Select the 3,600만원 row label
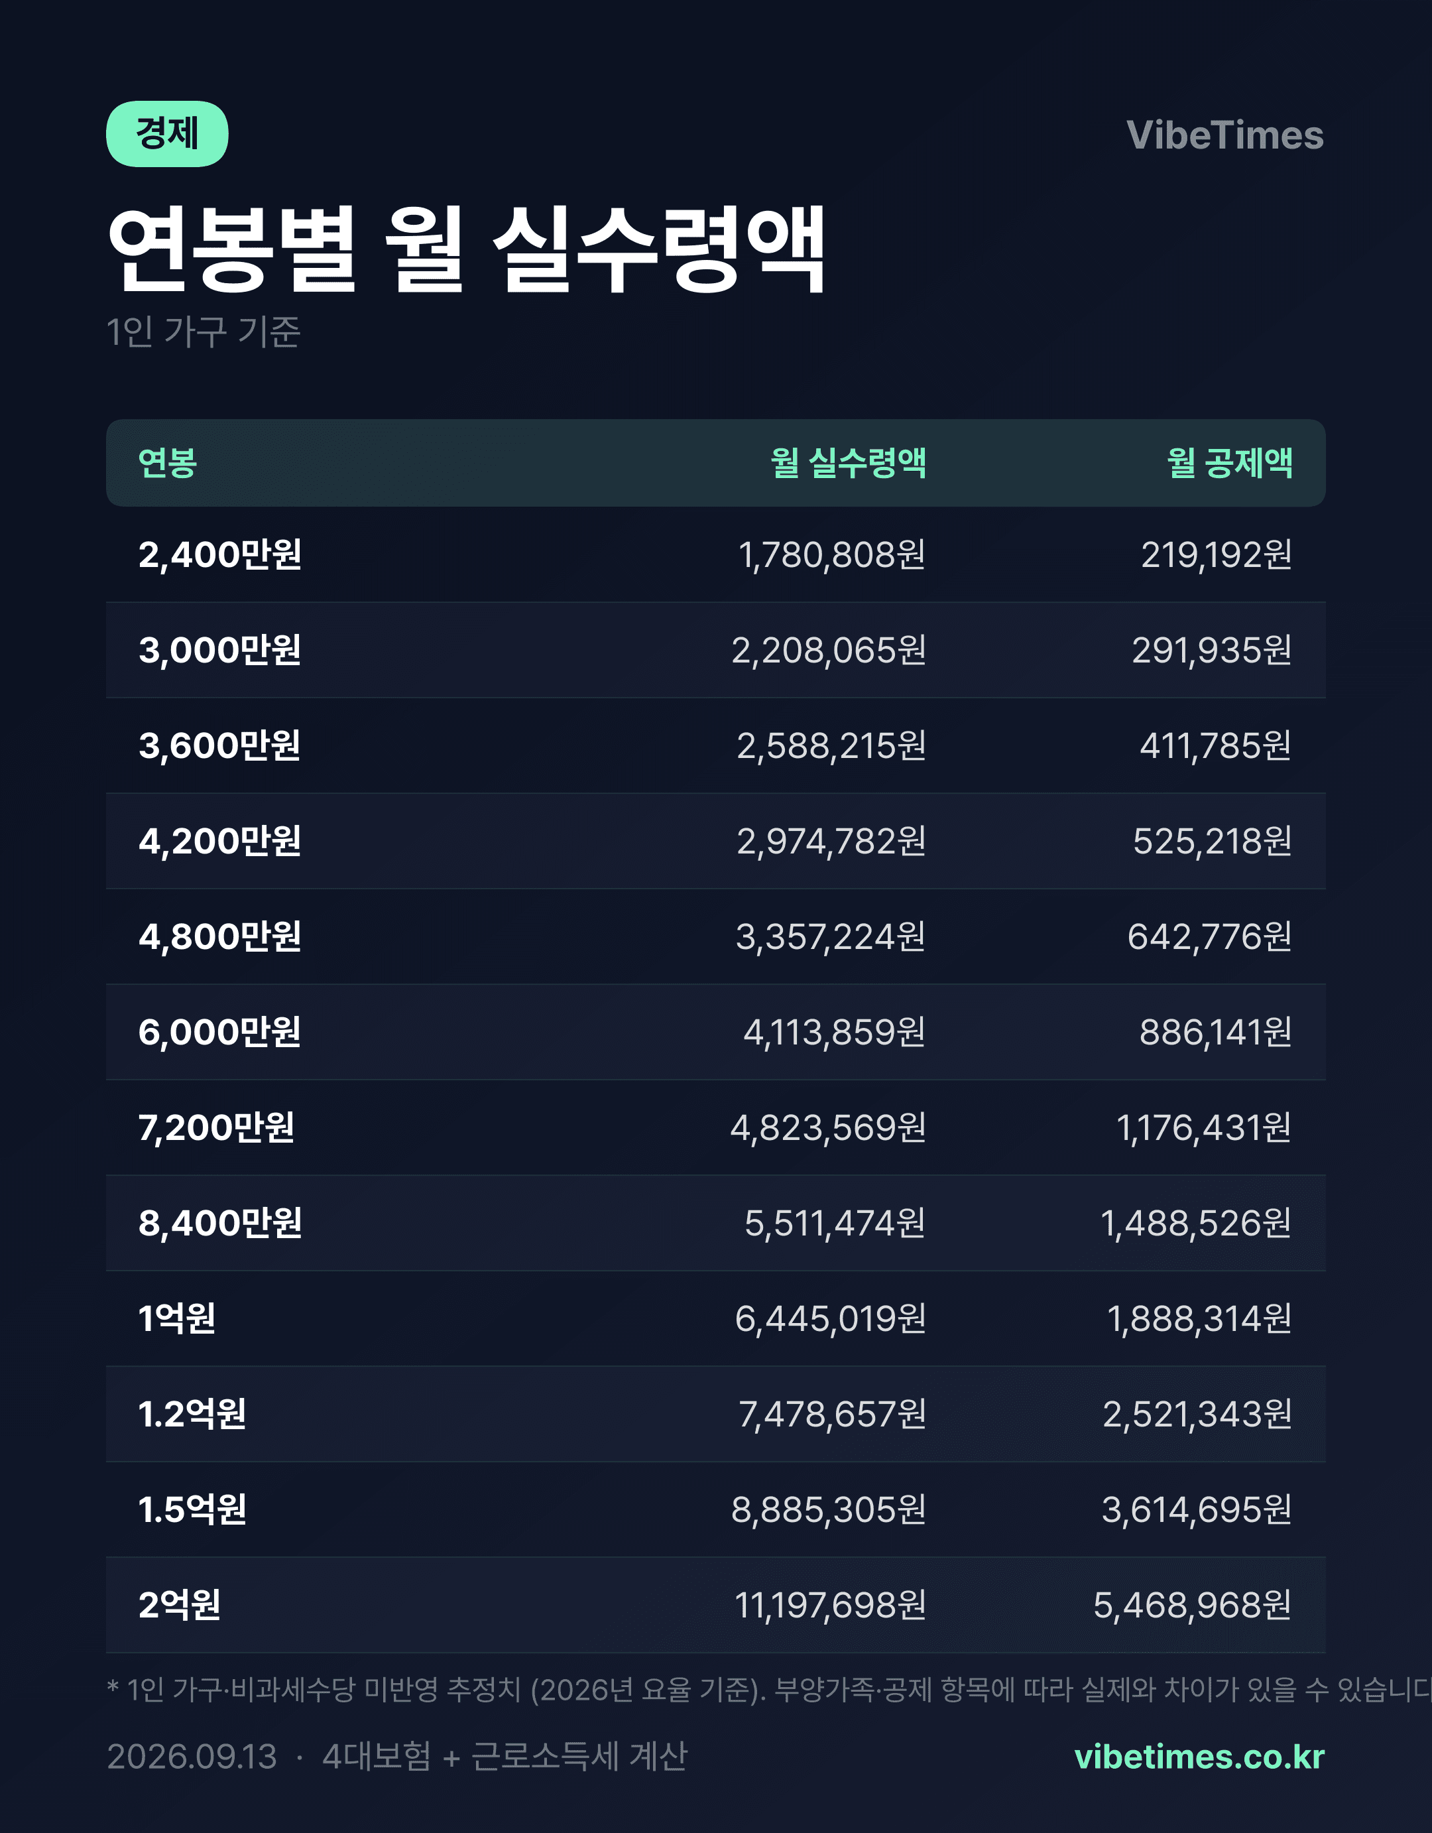This screenshot has height=1833, width=1432. click(220, 746)
